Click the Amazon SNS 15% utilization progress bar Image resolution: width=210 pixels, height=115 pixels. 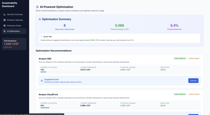[x=59, y=72]
